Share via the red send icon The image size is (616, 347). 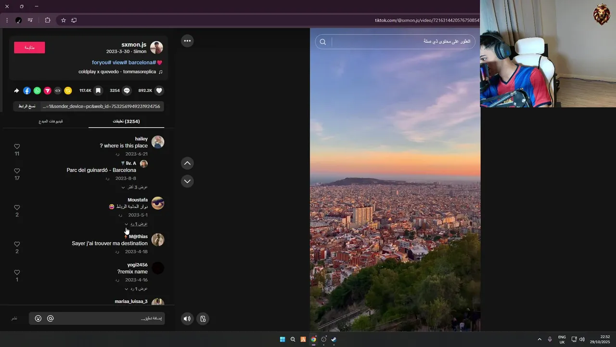[48, 90]
